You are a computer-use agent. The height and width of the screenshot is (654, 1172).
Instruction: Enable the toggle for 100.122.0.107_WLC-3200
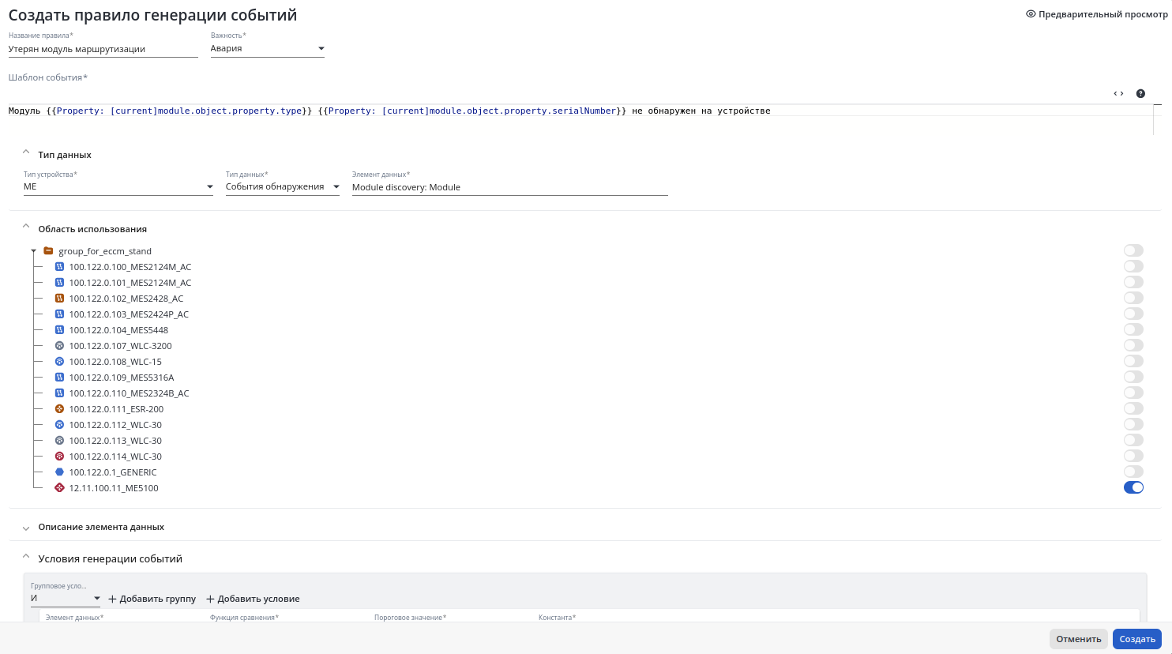(x=1133, y=345)
